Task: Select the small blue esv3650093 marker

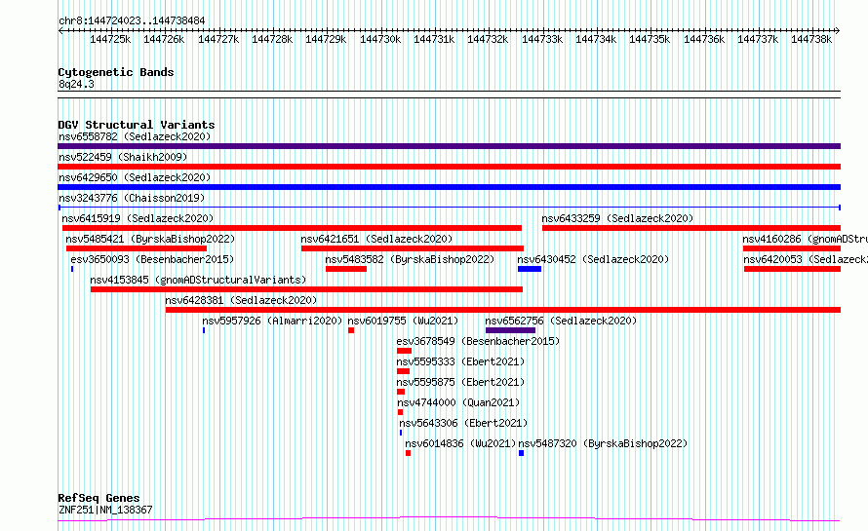Action: tap(72, 269)
